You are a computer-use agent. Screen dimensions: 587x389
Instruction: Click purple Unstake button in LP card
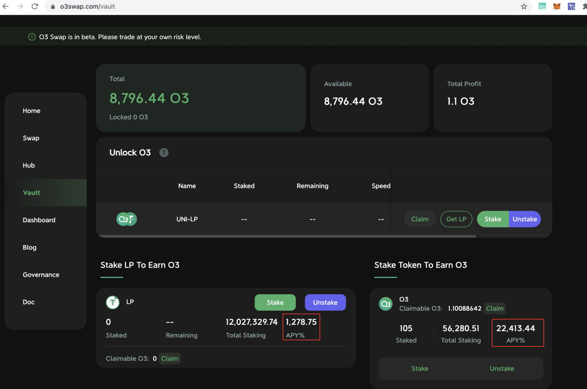coord(325,302)
